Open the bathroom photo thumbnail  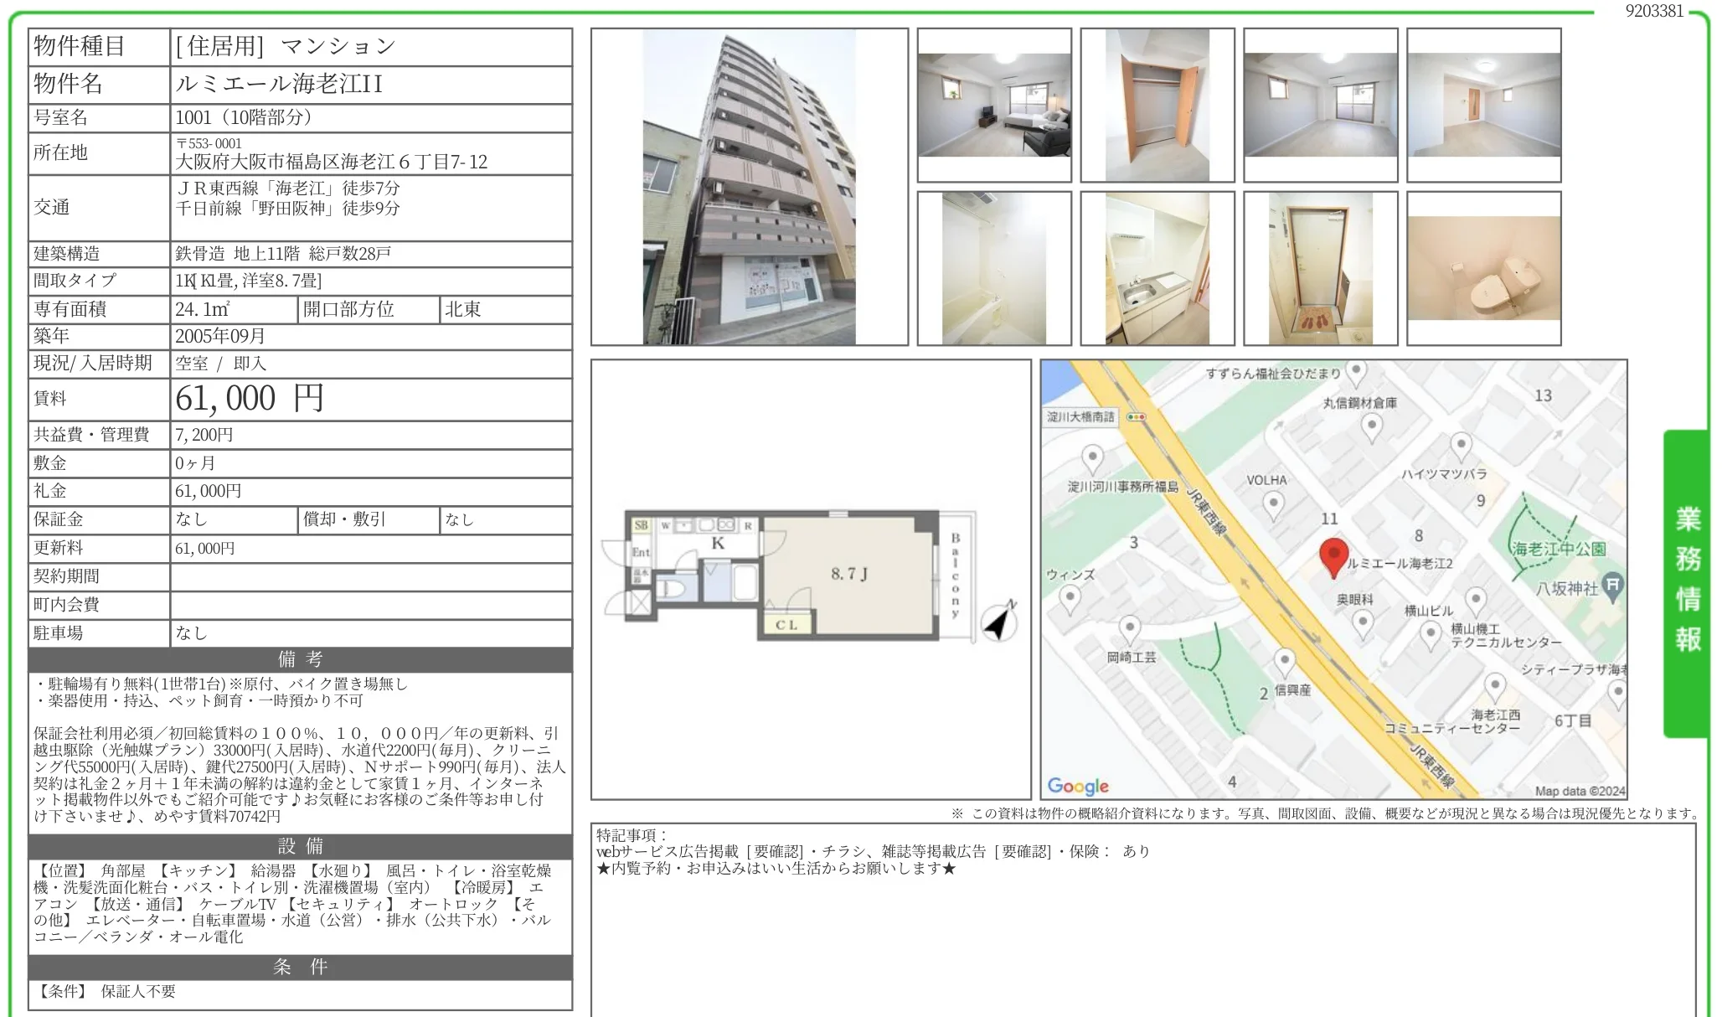[994, 268]
